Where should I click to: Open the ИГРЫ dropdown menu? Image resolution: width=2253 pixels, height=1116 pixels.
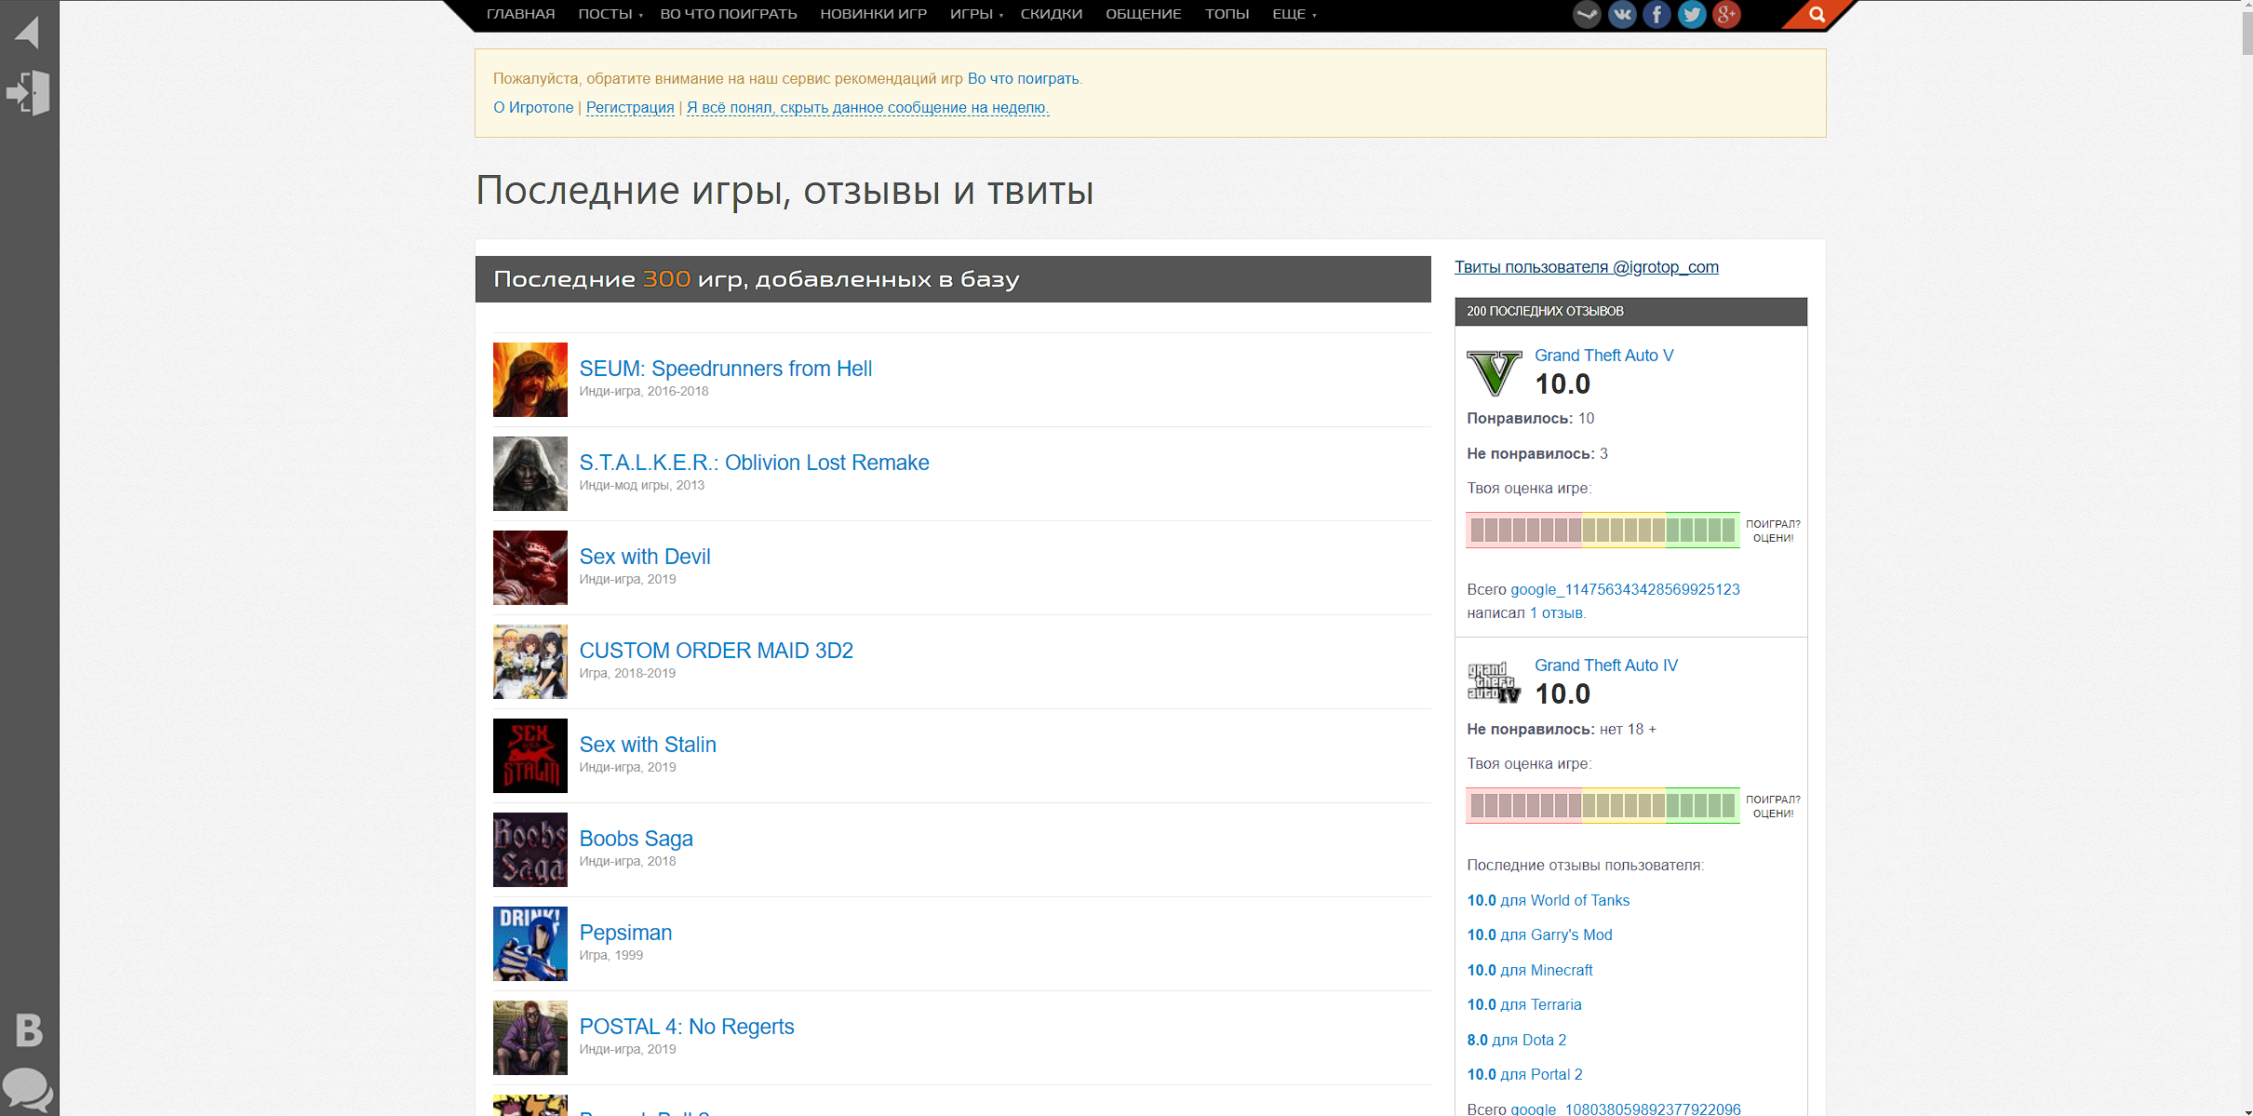(x=976, y=14)
